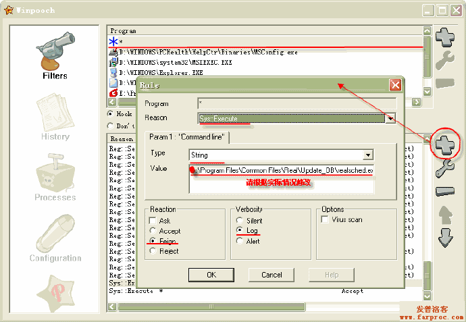
Task: Click the top plus icon beside program list
Action: [x=444, y=36]
